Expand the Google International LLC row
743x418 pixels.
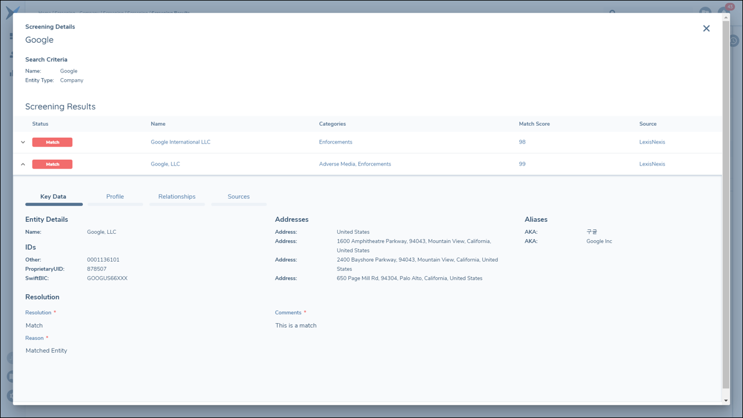pyautogui.click(x=23, y=142)
